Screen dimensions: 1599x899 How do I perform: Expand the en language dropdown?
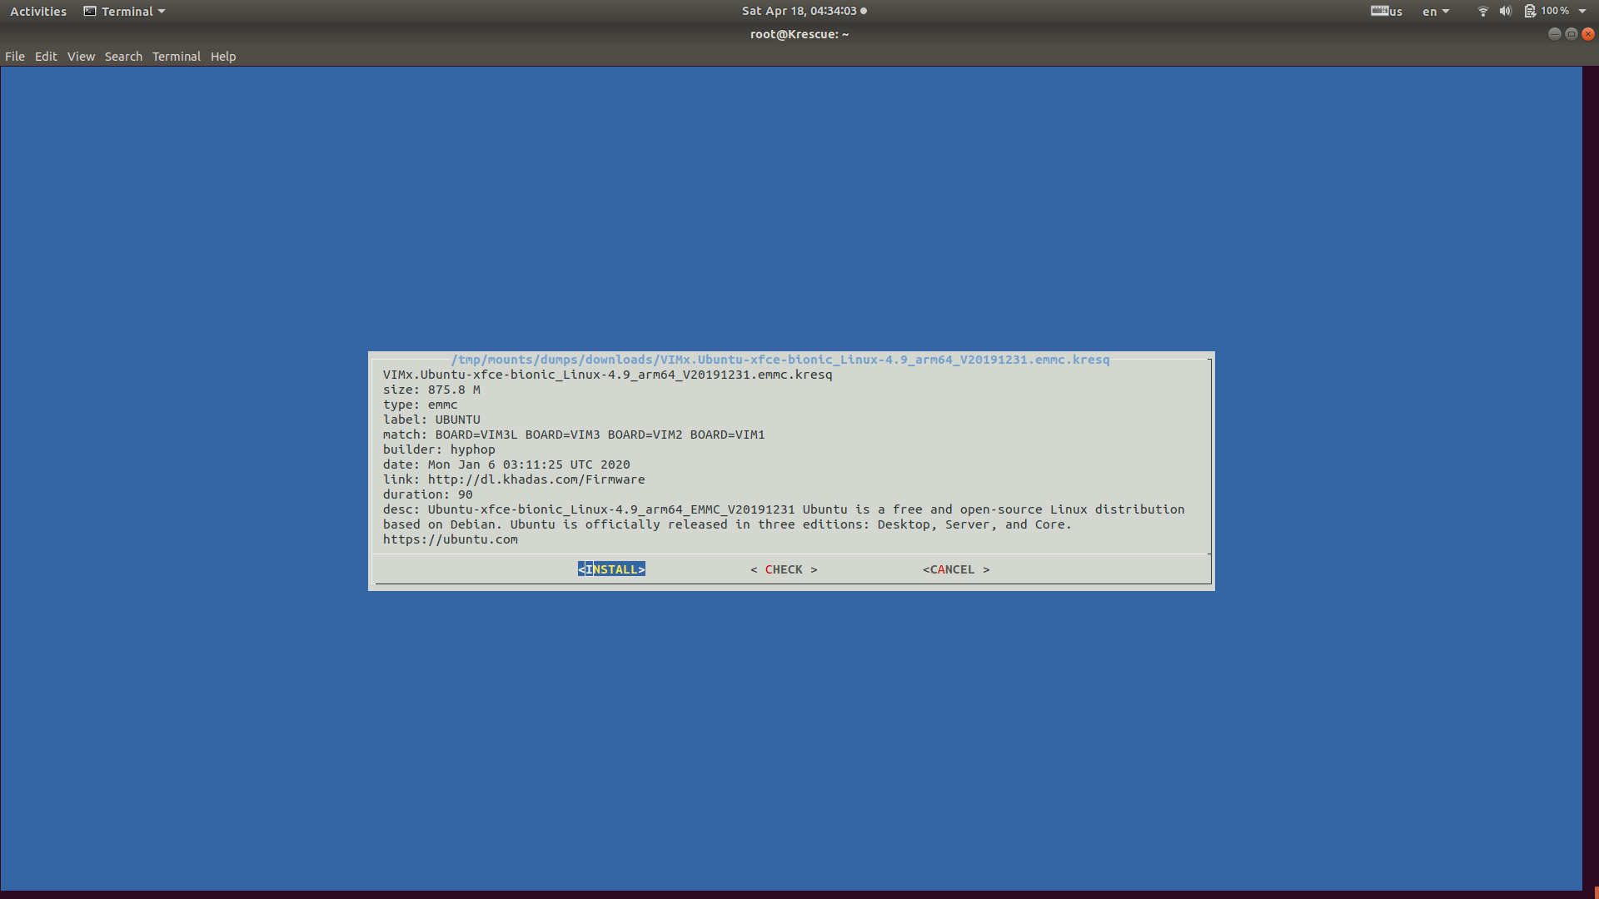coord(1436,12)
